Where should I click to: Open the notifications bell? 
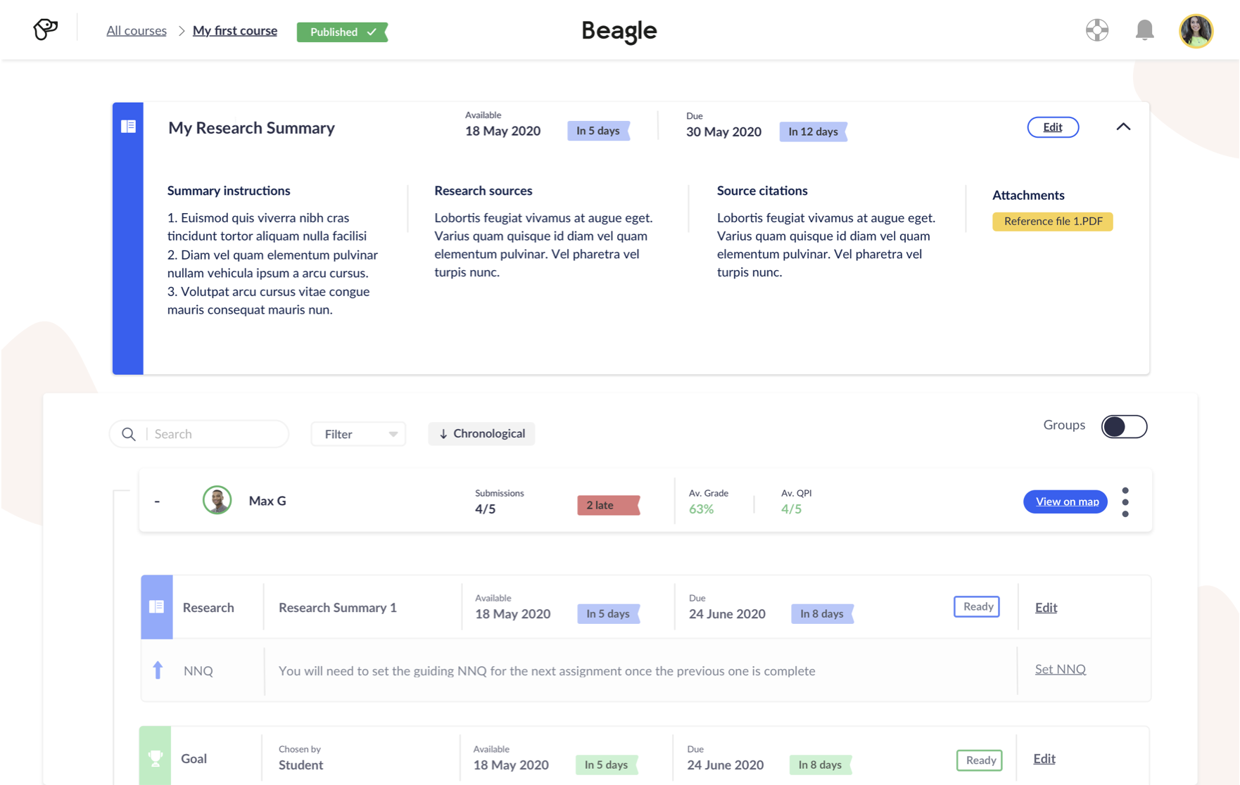coord(1144,30)
